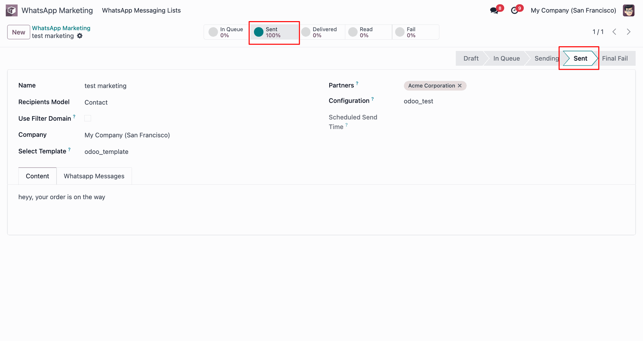Screen dimensions: 643x341
Task: Toggle the Use Filter Domain checkbox
Action: click(x=88, y=118)
